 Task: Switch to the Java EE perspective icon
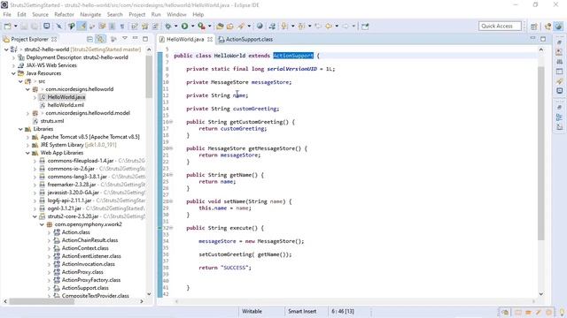pos(548,26)
